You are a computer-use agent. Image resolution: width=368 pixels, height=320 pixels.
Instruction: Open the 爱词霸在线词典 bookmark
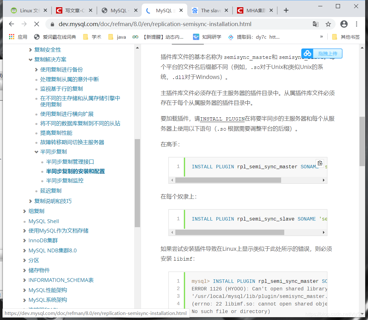point(55,37)
